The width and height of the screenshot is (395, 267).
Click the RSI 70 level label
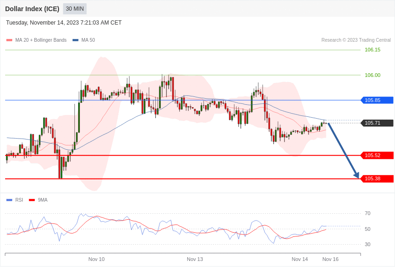click(368, 213)
